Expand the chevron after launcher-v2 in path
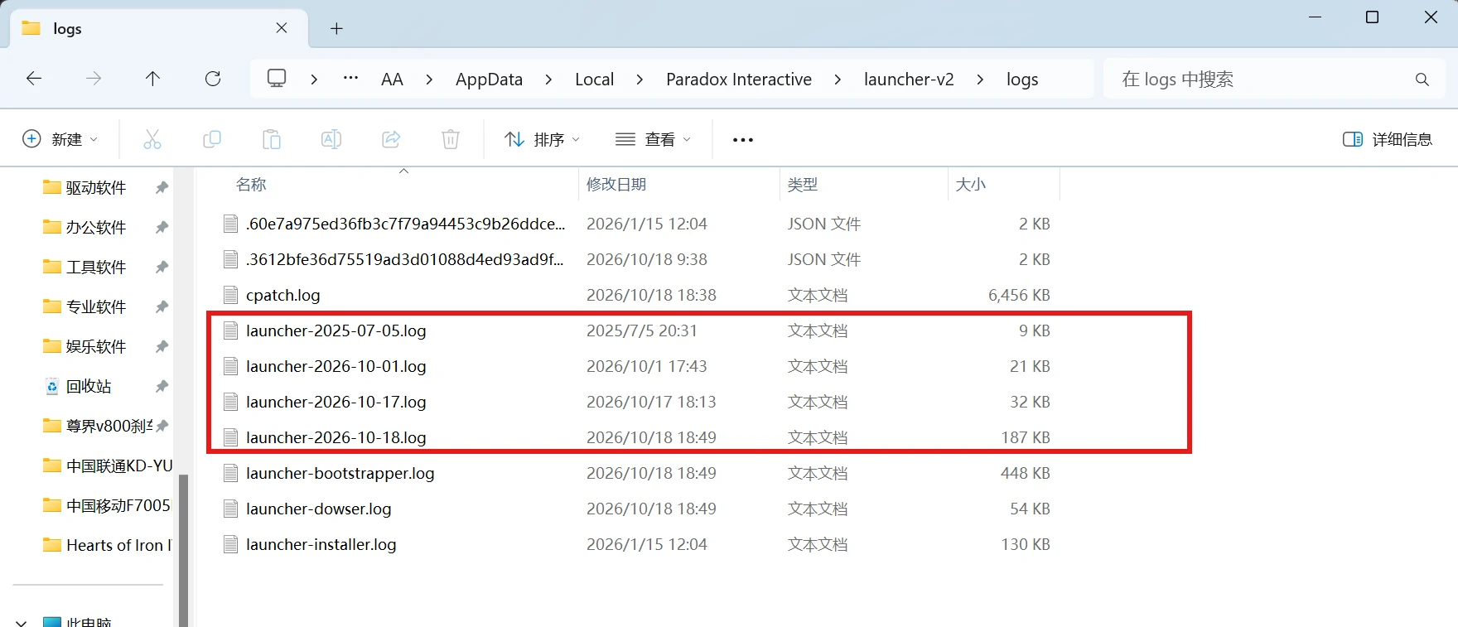 tap(980, 80)
